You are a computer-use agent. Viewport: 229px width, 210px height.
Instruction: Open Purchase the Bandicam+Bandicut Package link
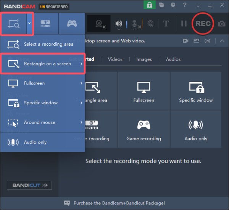coord(119,203)
